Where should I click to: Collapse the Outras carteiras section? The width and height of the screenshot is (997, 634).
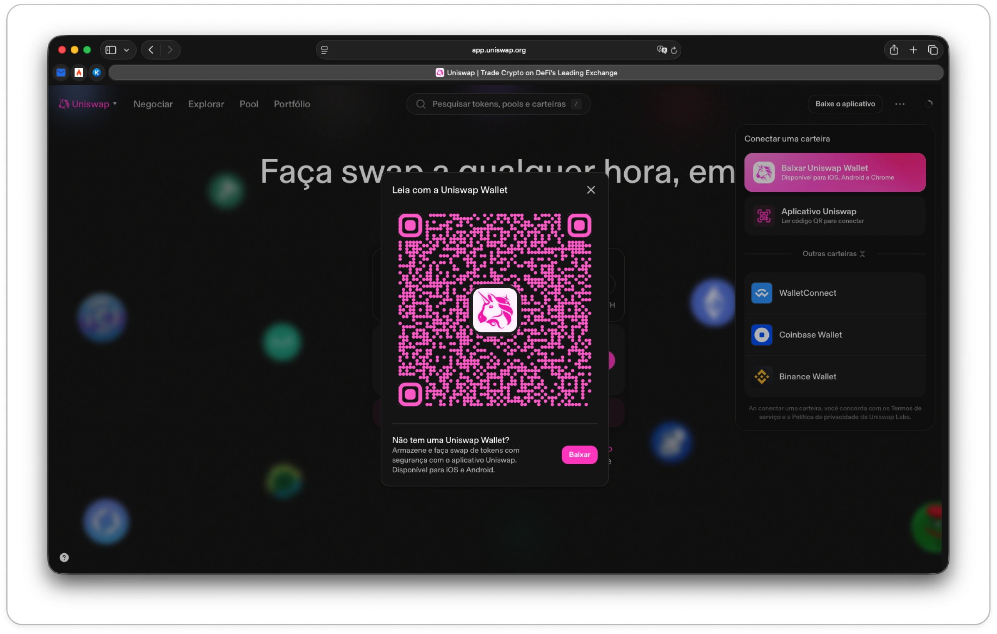coord(834,254)
